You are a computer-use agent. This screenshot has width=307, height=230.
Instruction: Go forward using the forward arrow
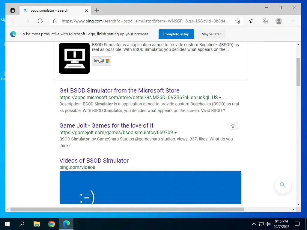pos(27,21)
